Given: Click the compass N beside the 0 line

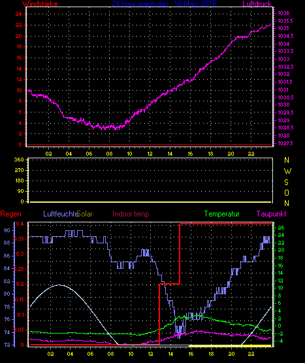Looking at the screenshot, I should click(x=287, y=203).
